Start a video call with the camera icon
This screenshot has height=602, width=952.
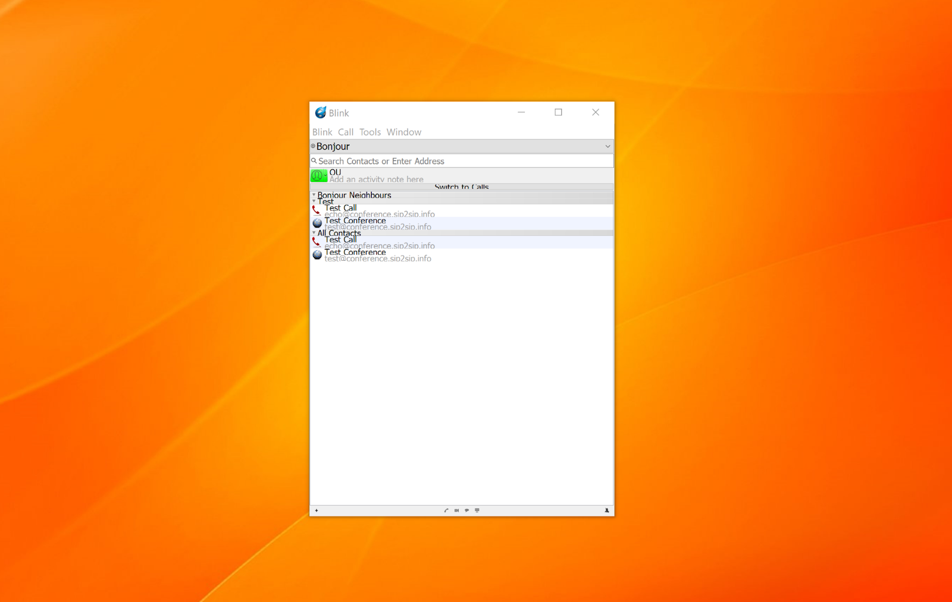pyautogui.click(x=457, y=510)
